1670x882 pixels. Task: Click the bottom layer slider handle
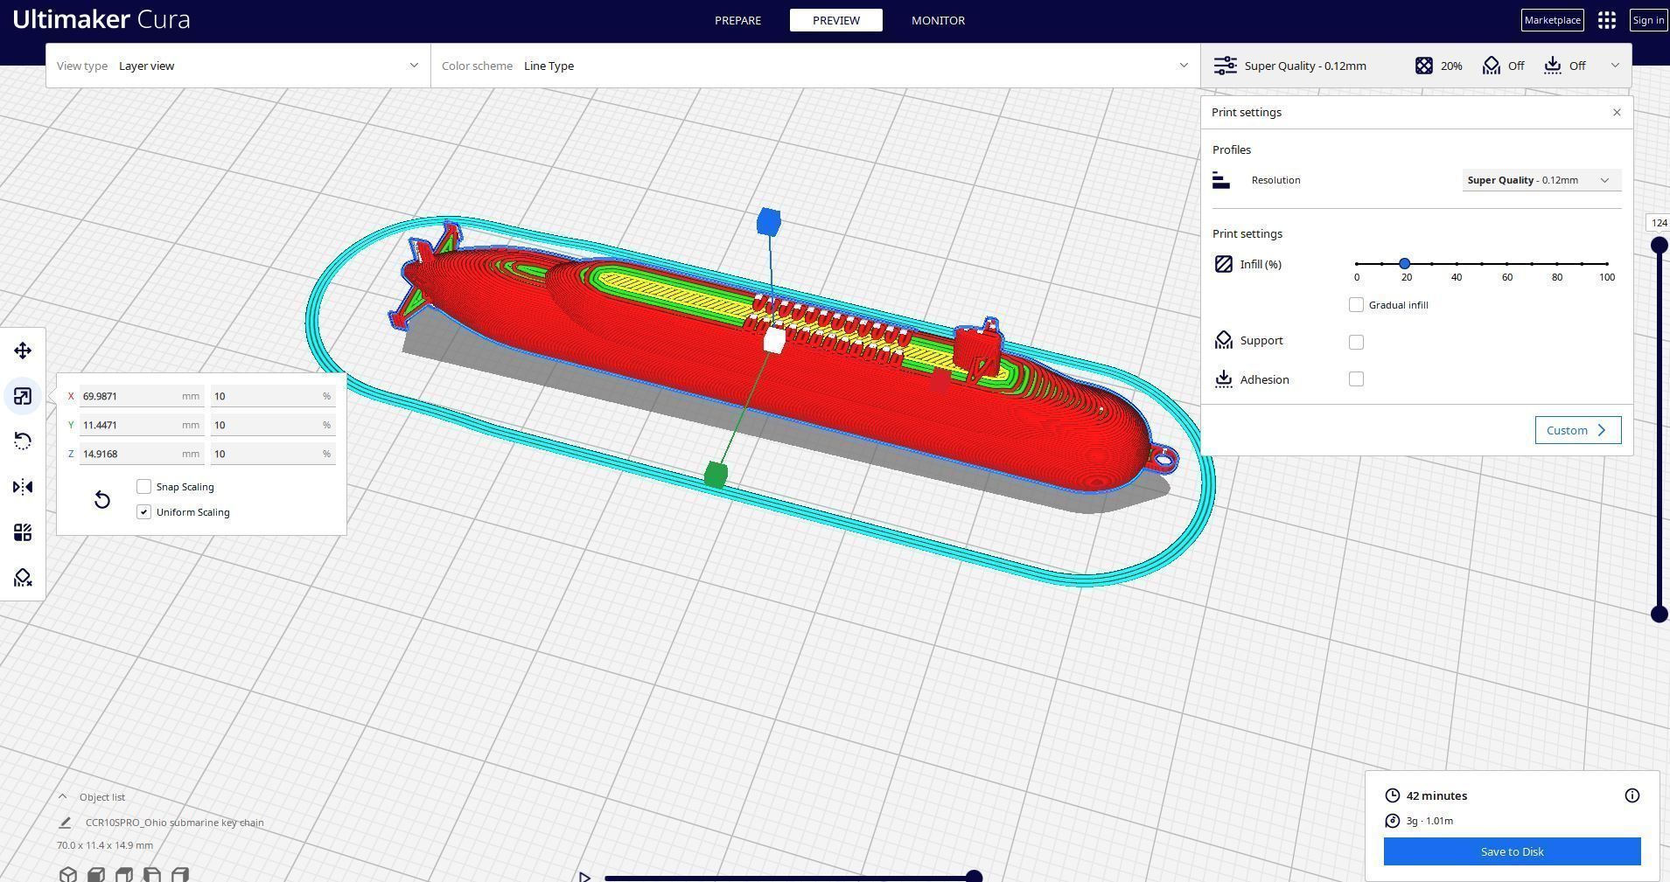[x=1659, y=615]
